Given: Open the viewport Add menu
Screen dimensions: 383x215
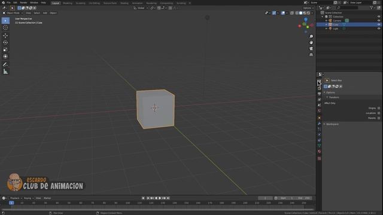Looking at the screenshot, I should pos(45,13).
